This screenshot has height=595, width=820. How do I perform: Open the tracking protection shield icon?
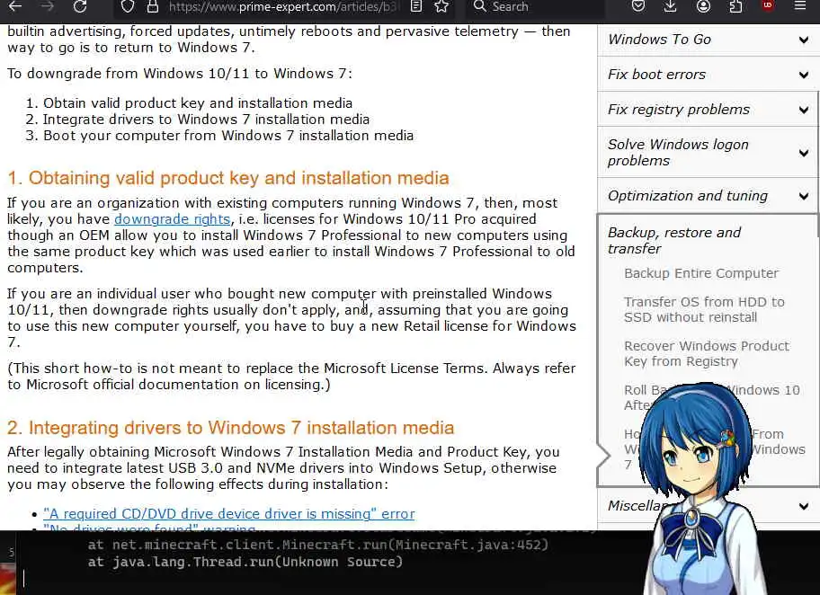click(128, 6)
